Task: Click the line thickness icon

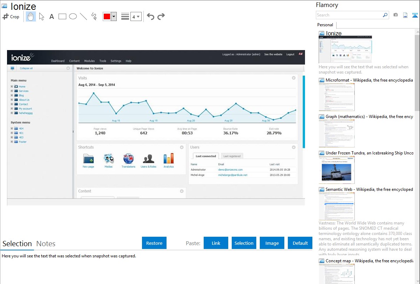Action: [x=125, y=16]
